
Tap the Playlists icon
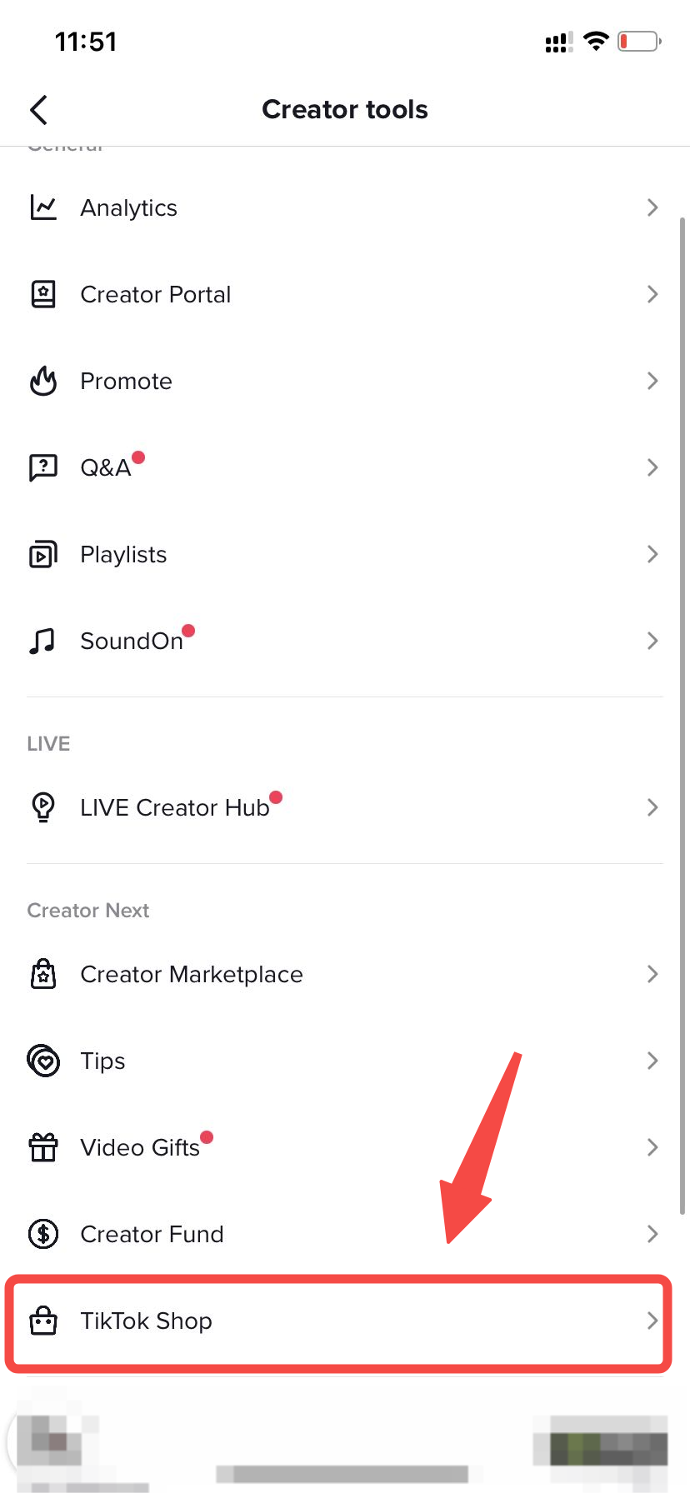pos(43,554)
